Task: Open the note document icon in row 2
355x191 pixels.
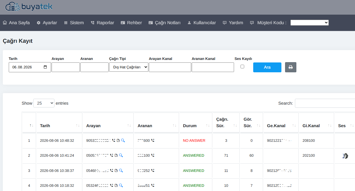Action: click(116, 155)
